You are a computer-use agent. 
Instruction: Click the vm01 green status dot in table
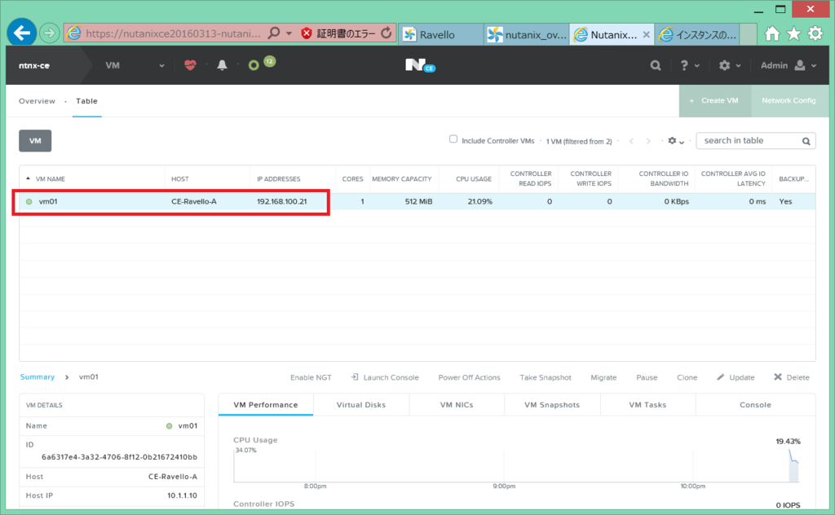[x=29, y=201]
